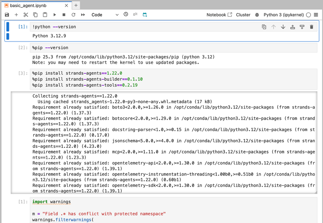Click the restart the kernel note text
Image resolution: width=323 pixels, height=223 pixels.
coord(116,62)
